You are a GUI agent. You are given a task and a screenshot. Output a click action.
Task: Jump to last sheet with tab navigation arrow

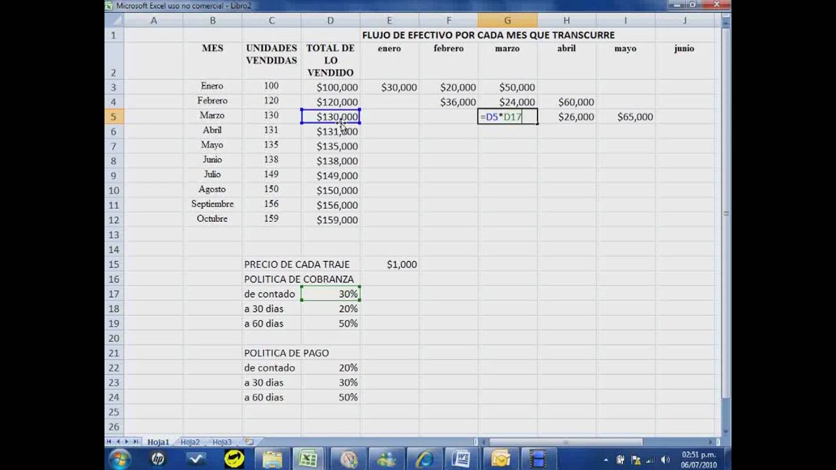[x=136, y=442]
